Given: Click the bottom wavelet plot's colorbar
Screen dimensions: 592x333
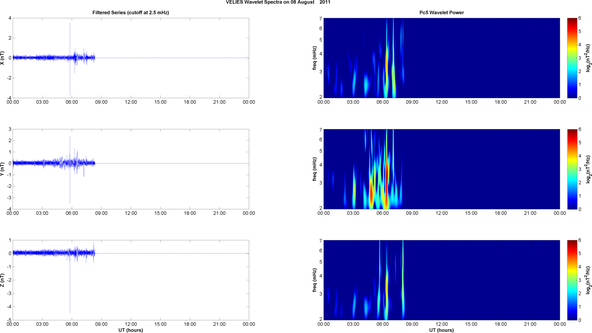Looking at the screenshot, I should 572,280.
